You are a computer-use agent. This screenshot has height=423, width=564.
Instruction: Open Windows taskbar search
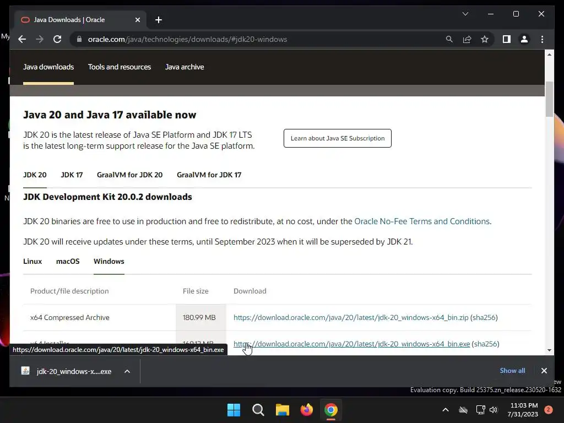[x=258, y=410]
